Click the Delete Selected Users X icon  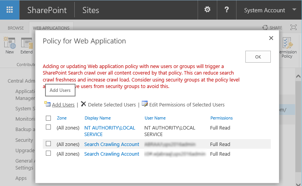[x=83, y=104]
